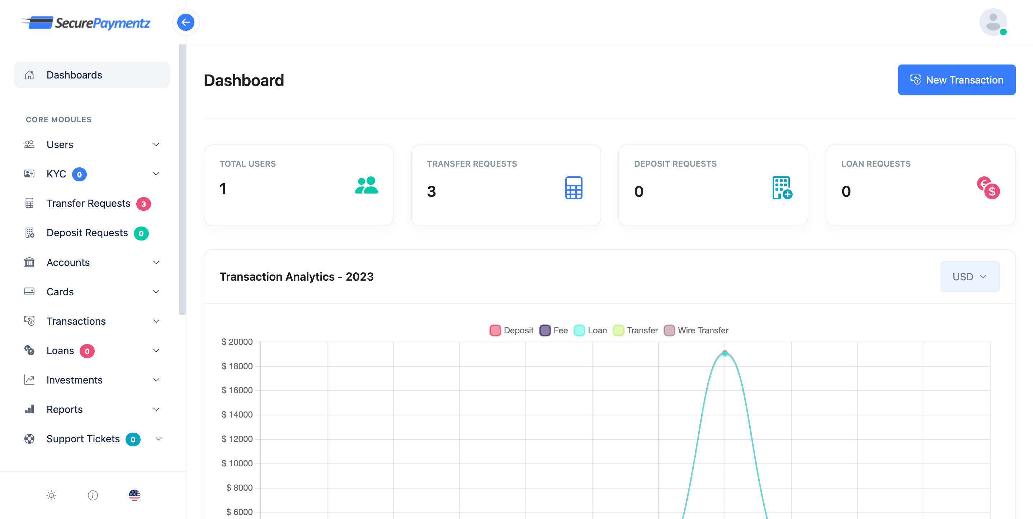Screen dimensions: 1033x519
Task: Click the Transfer Requests calculator sidebar icon
Action: coord(29,203)
